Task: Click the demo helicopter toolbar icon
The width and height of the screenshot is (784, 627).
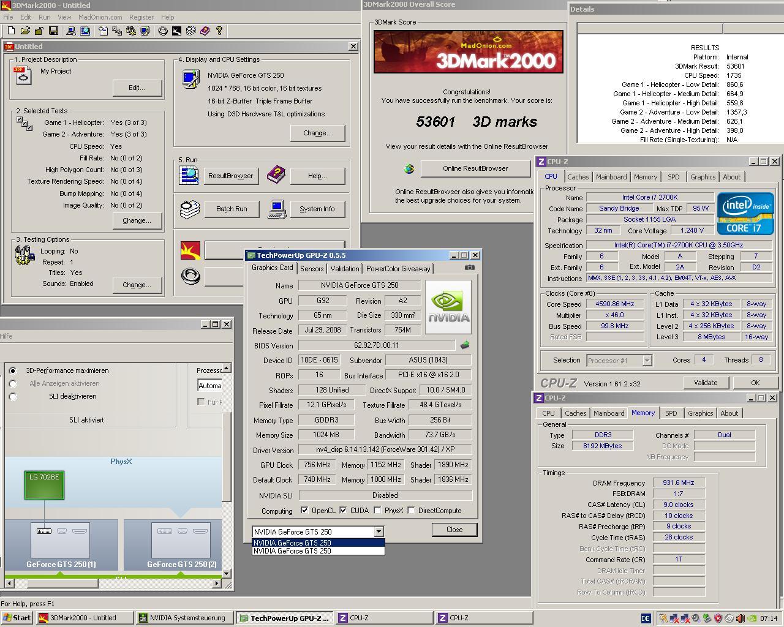Action: [x=176, y=31]
